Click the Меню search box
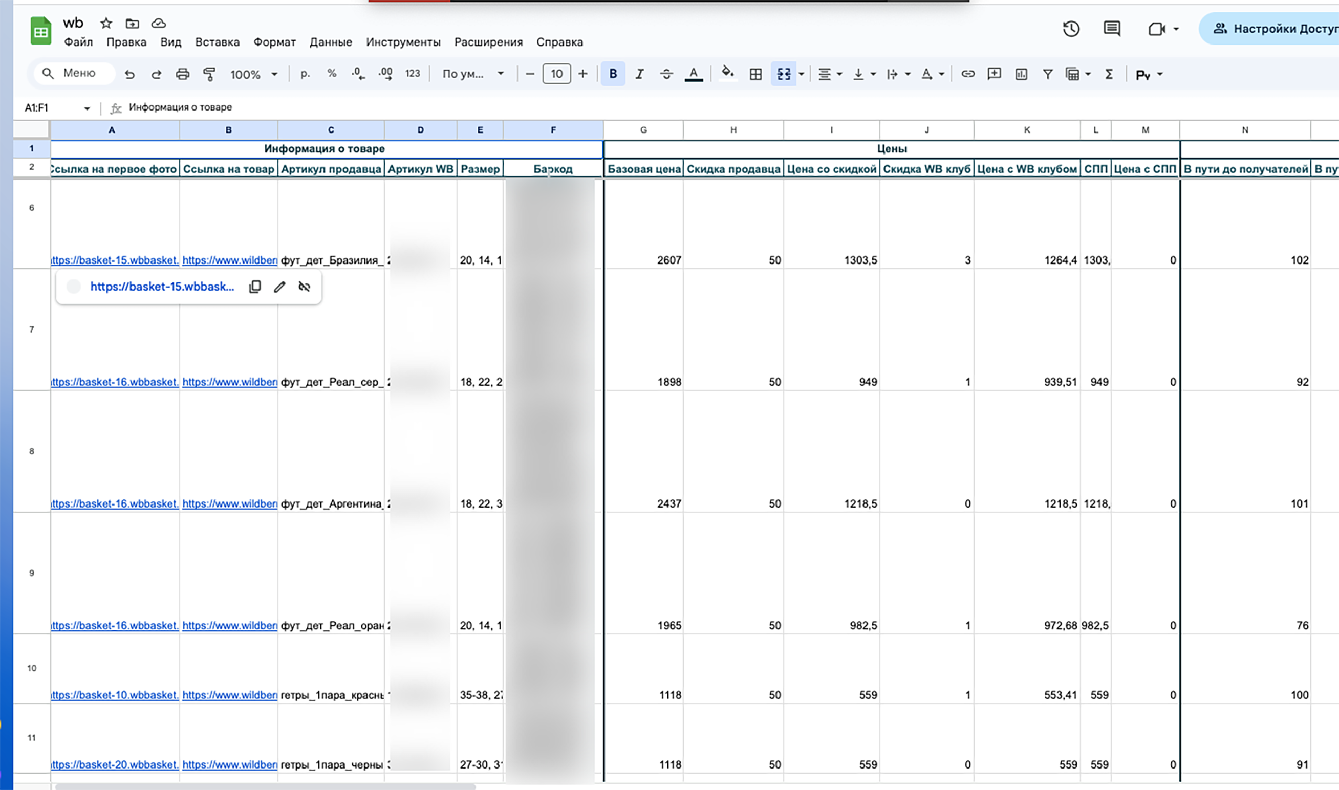 [74, 74]
